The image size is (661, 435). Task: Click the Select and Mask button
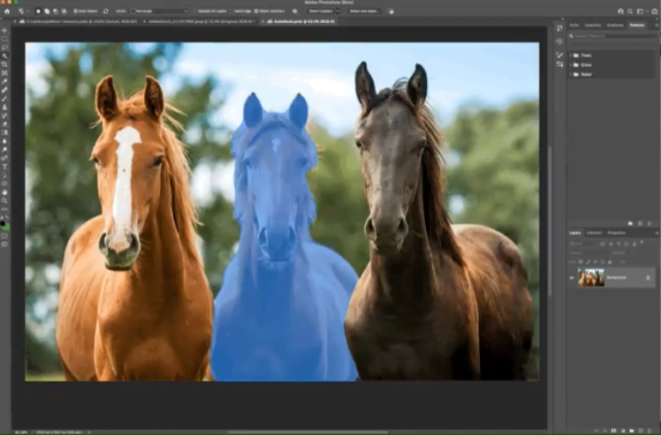[x=364, y=11]
